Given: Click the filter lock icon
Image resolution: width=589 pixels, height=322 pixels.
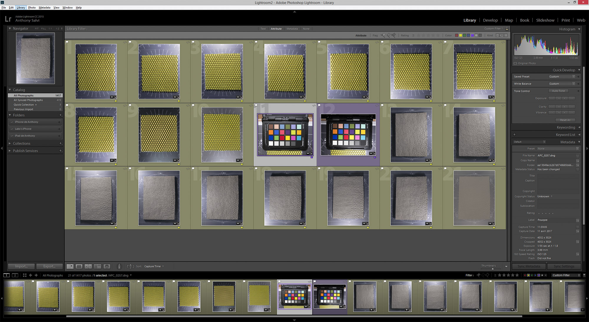Looking at the screenshot, I should pos(507,29).
